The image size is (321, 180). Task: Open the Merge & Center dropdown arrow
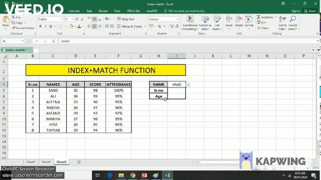point(145,26)
